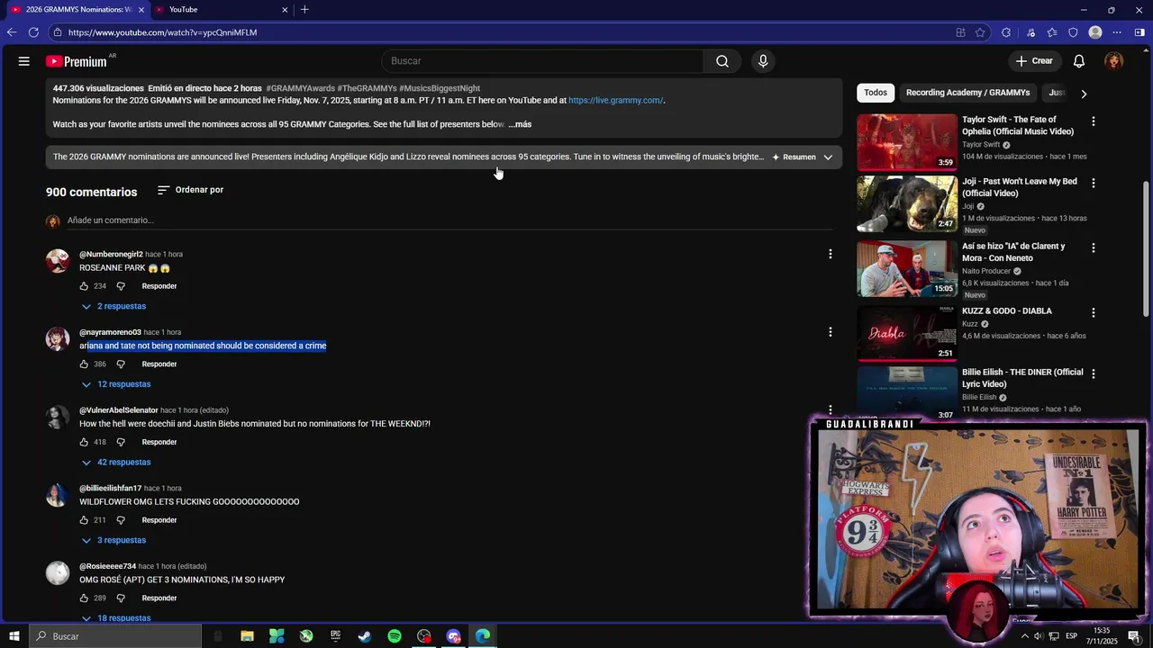Open YouTube notifications bell
1153x648 pixels.
(1079, 61)
